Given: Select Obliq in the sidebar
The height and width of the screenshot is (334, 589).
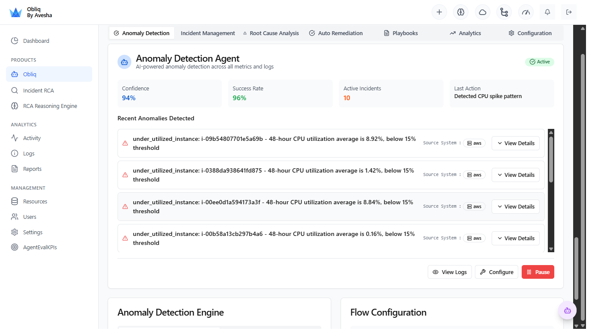Looking at the screenshot, I should point(49,74).
